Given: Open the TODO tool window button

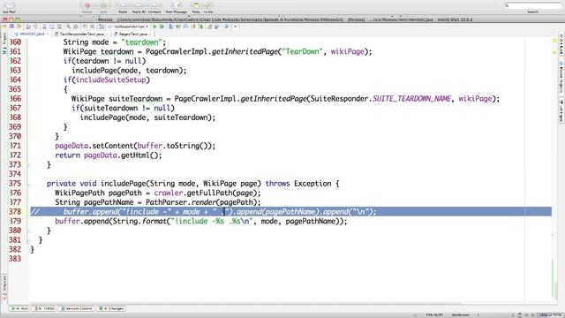Looking at the screenshot, I should 44,308.
